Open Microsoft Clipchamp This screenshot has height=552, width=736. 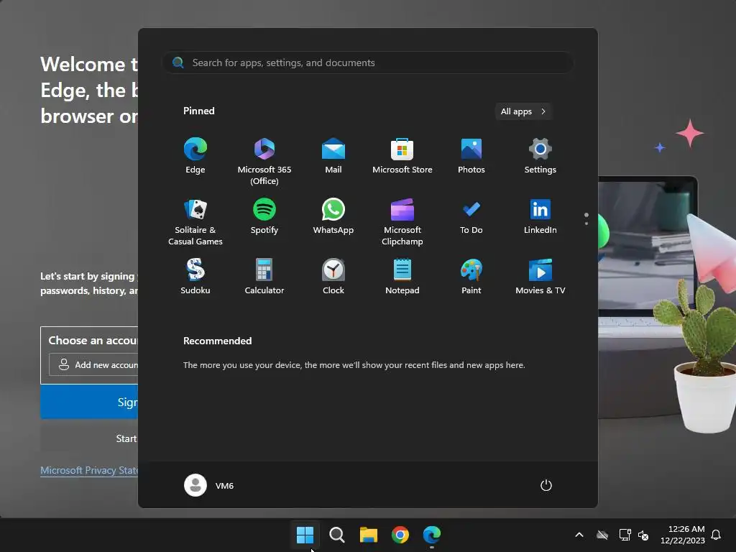402,221
